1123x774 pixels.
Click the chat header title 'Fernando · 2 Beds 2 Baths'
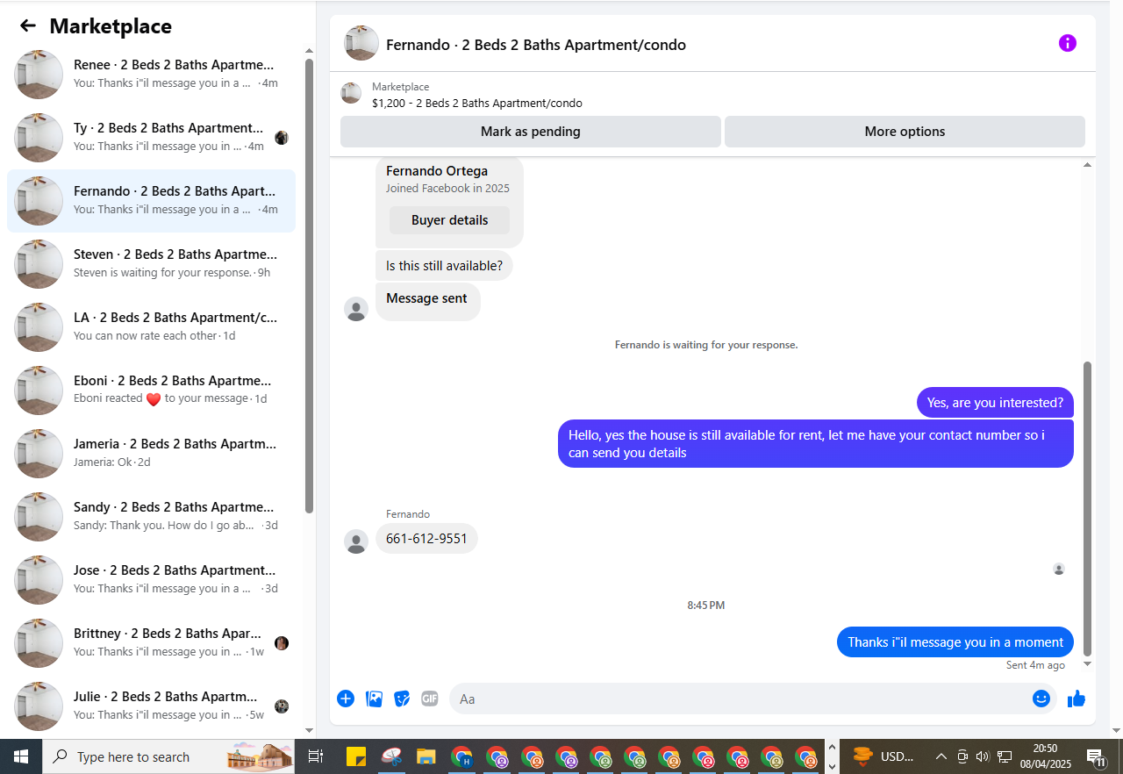(x=536, y=45)
